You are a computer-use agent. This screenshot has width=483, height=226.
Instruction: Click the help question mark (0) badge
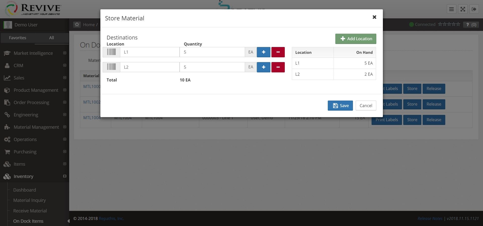coord(471,24)
